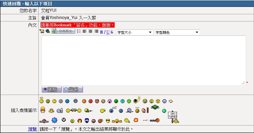Insert a bulleted list
This screenshot has width=254, height=133.
pos(79,32)
